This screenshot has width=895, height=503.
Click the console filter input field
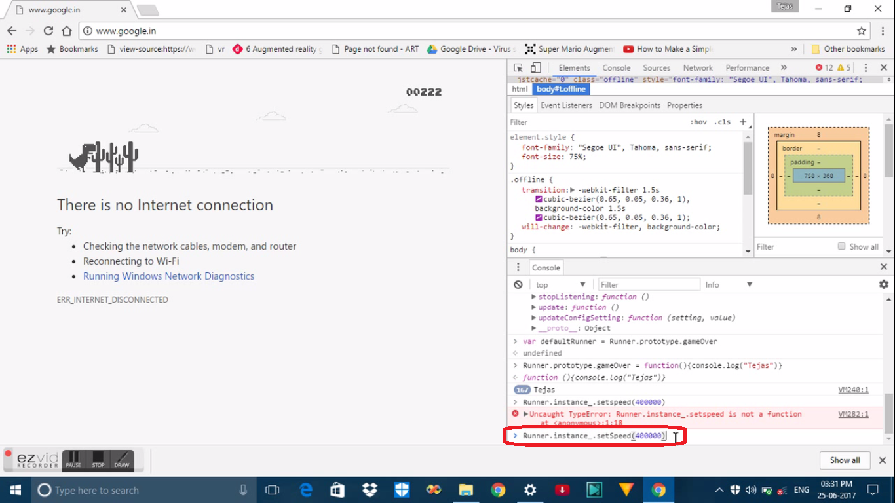point(649,284)
